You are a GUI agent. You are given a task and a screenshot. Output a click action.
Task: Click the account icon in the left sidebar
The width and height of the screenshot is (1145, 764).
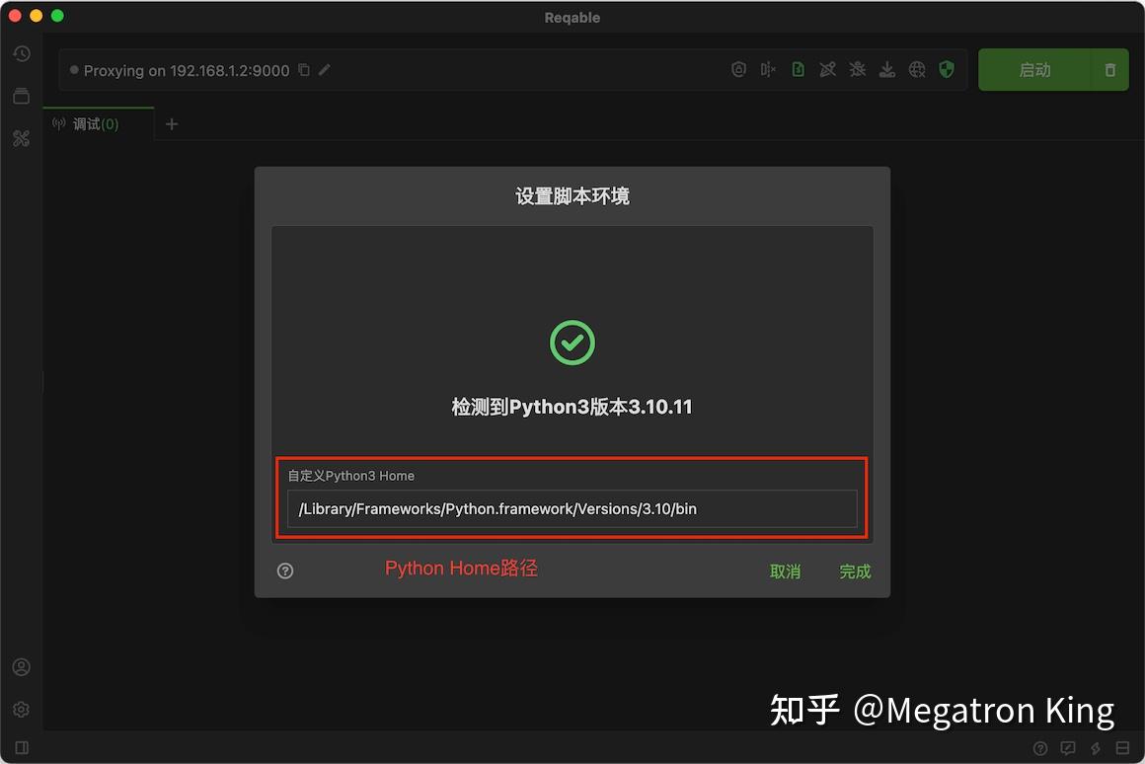tap(22, 666)
